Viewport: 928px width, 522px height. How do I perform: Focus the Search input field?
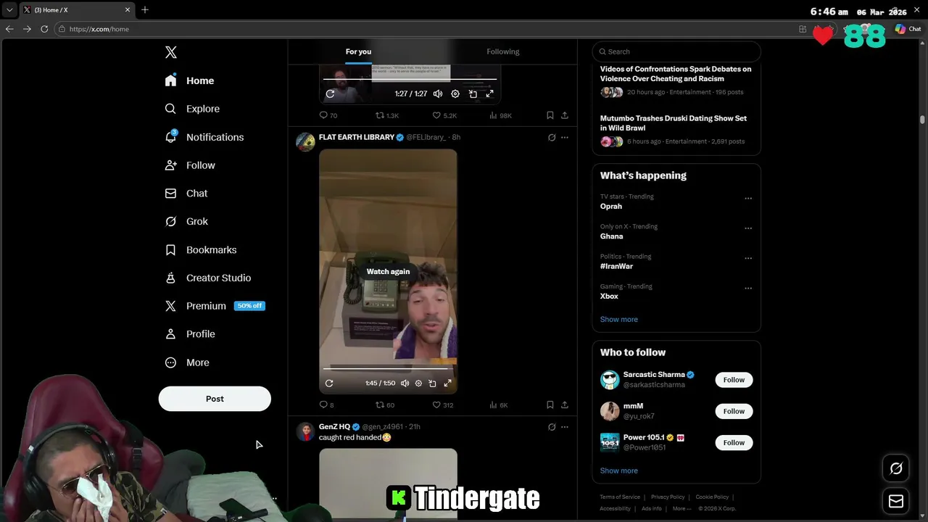676,51
